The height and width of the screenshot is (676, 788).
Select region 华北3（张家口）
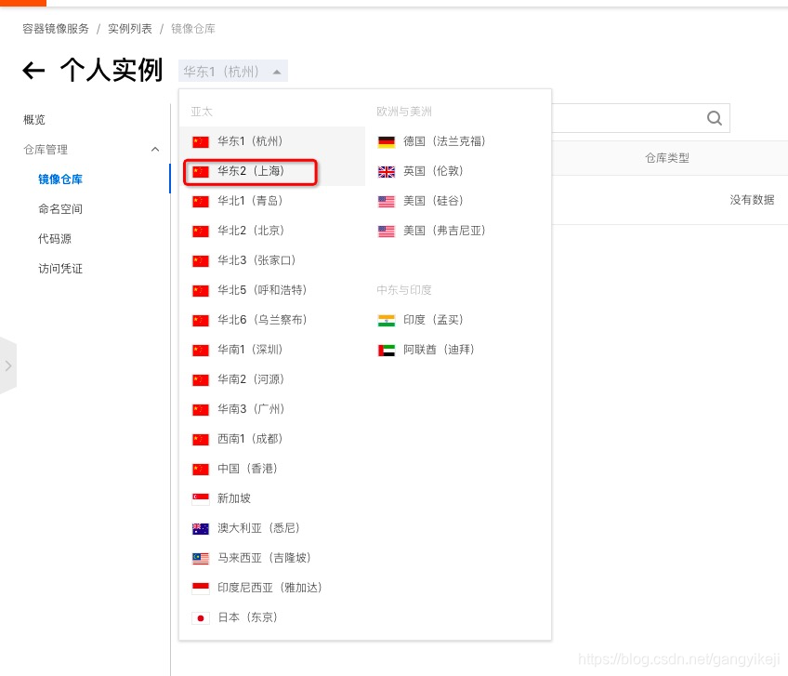(x=272, y=260)
